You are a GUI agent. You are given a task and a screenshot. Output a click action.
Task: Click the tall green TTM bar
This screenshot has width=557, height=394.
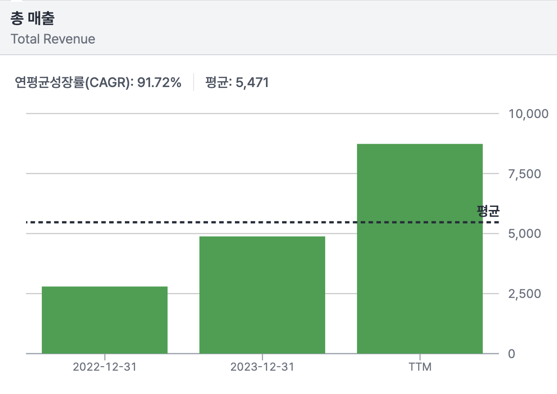click(420, 248)
